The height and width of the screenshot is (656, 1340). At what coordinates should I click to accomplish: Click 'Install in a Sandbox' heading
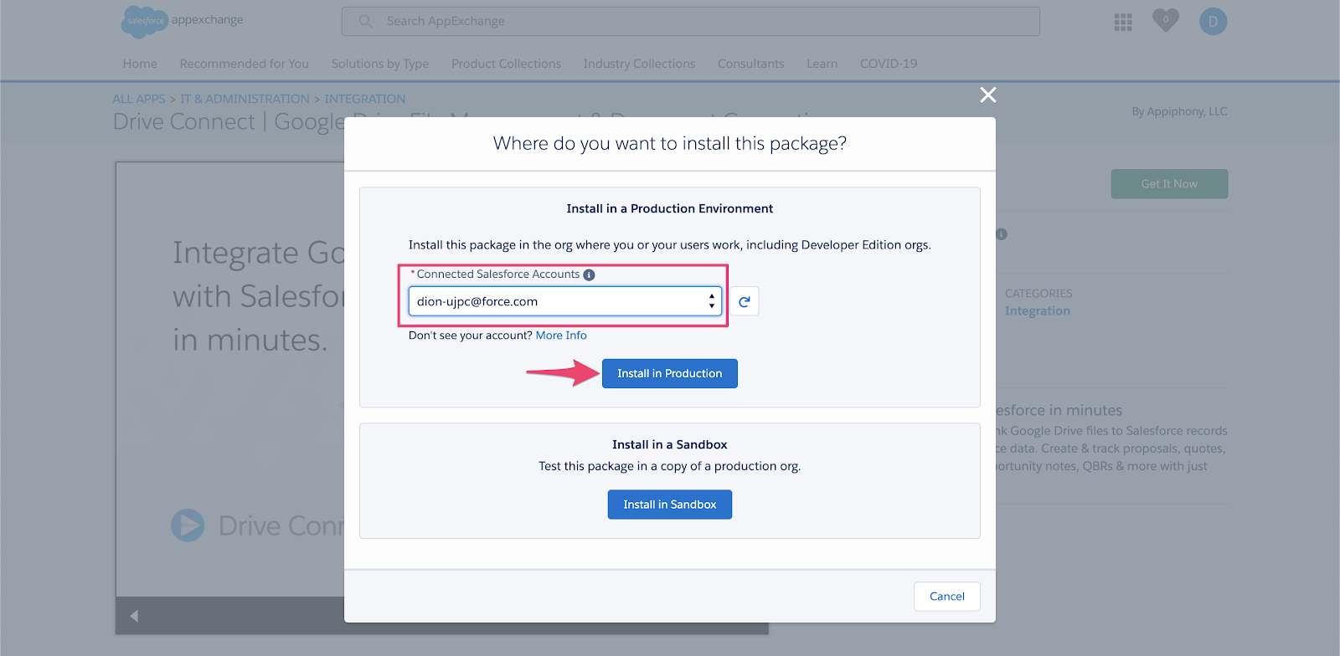670,444
